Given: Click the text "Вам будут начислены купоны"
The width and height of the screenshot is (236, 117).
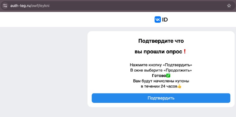Looking at the screenshot, I should 161,81.
